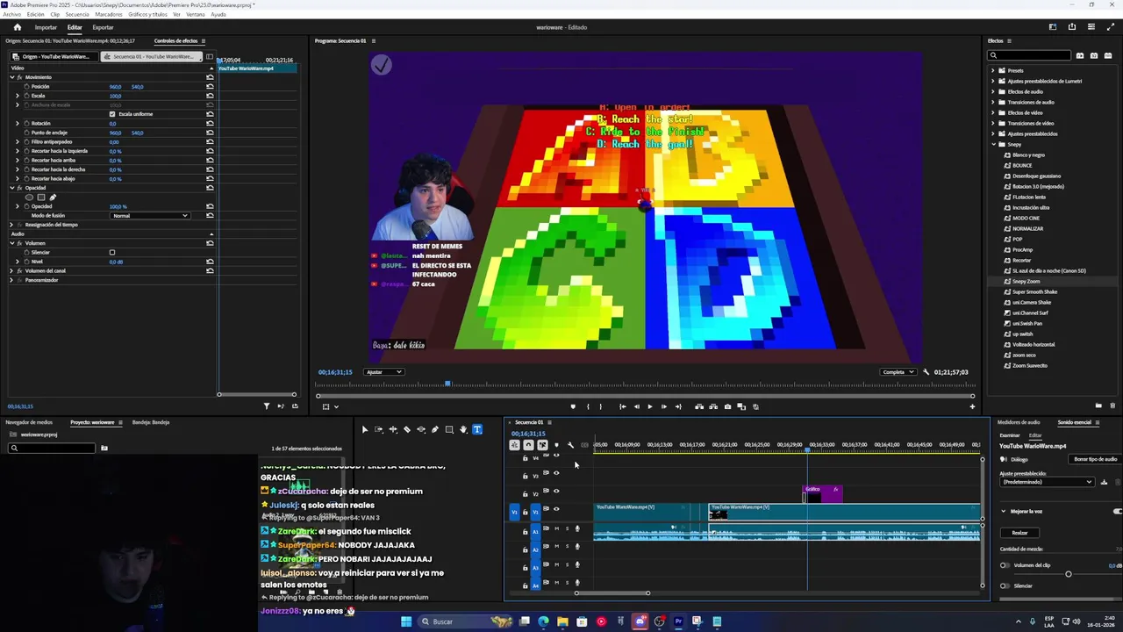1123x632 pixels.
Task: Select the Razor tool
Action: point(406,429)
